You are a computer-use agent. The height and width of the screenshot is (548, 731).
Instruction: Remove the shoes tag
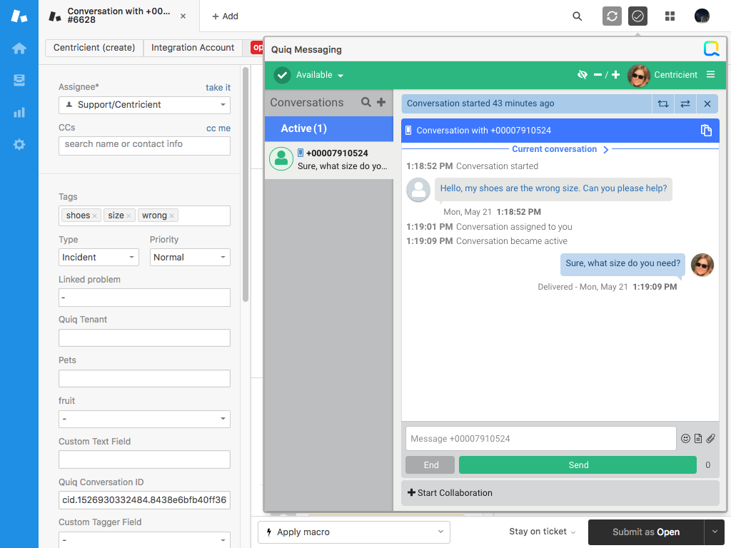tap(94, 215)
